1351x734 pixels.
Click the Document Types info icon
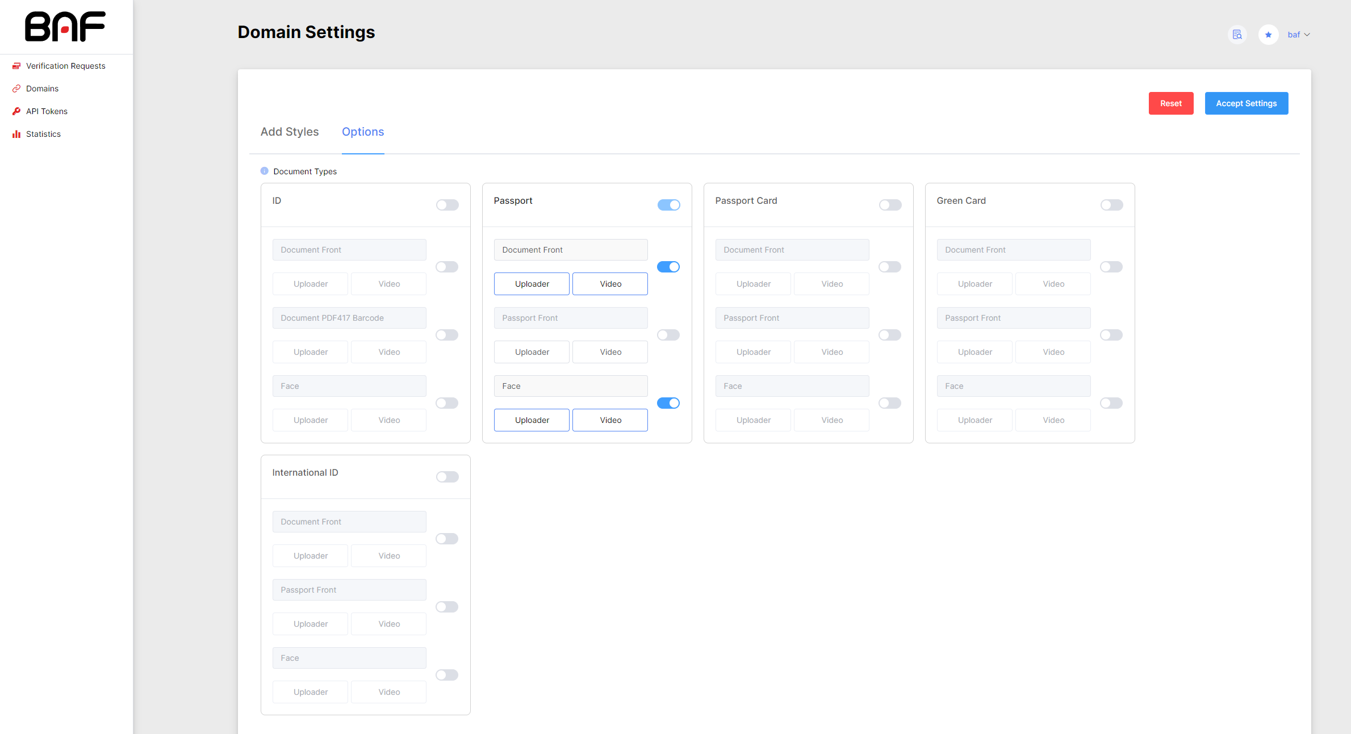264,171
